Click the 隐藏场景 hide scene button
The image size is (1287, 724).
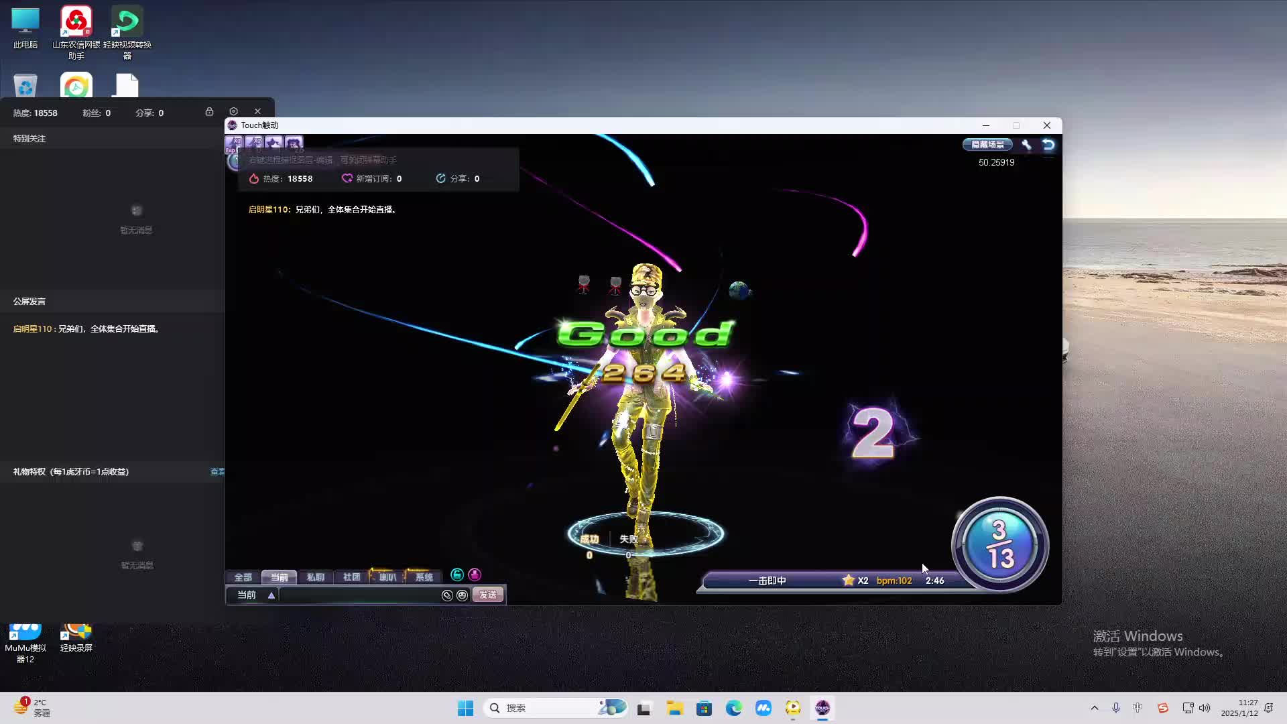987,145
